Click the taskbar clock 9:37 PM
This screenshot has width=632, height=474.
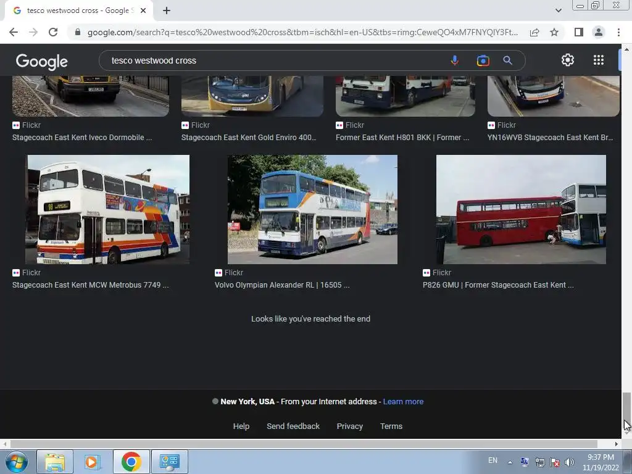[601, 457]
